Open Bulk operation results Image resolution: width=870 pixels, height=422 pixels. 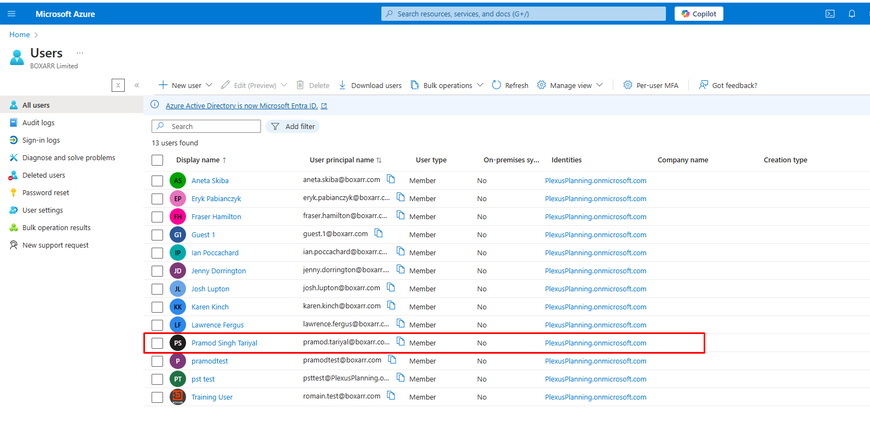pos(56,227)
